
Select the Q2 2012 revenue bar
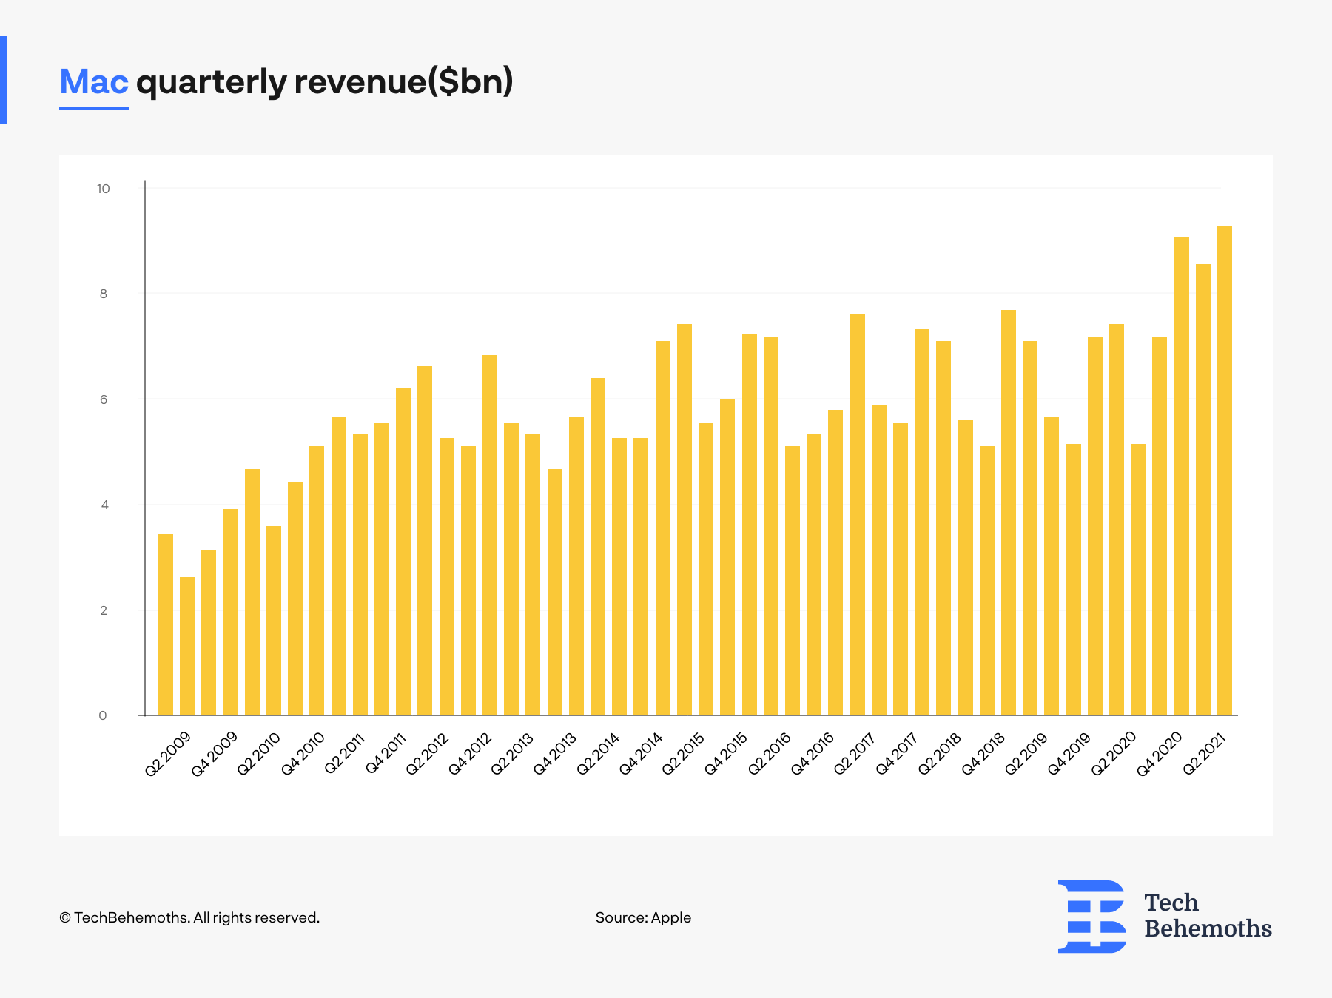[x=447, y=576]
